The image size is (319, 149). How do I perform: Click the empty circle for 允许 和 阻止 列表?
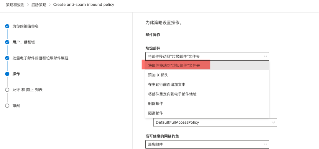[7, 90]
